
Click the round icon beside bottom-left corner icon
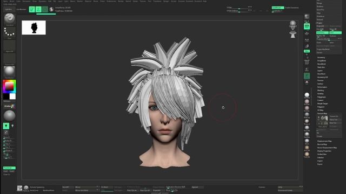26,188
